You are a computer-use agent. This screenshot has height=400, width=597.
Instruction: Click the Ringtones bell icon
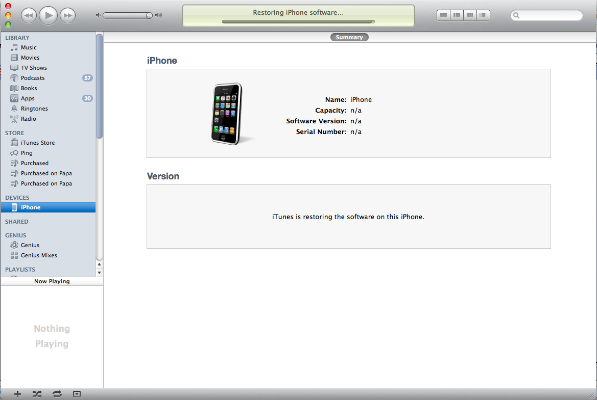(x=14, y=109)
